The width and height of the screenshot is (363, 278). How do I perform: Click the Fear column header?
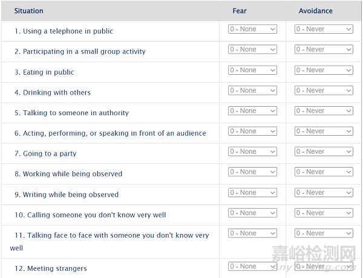[x=240, y=11]
